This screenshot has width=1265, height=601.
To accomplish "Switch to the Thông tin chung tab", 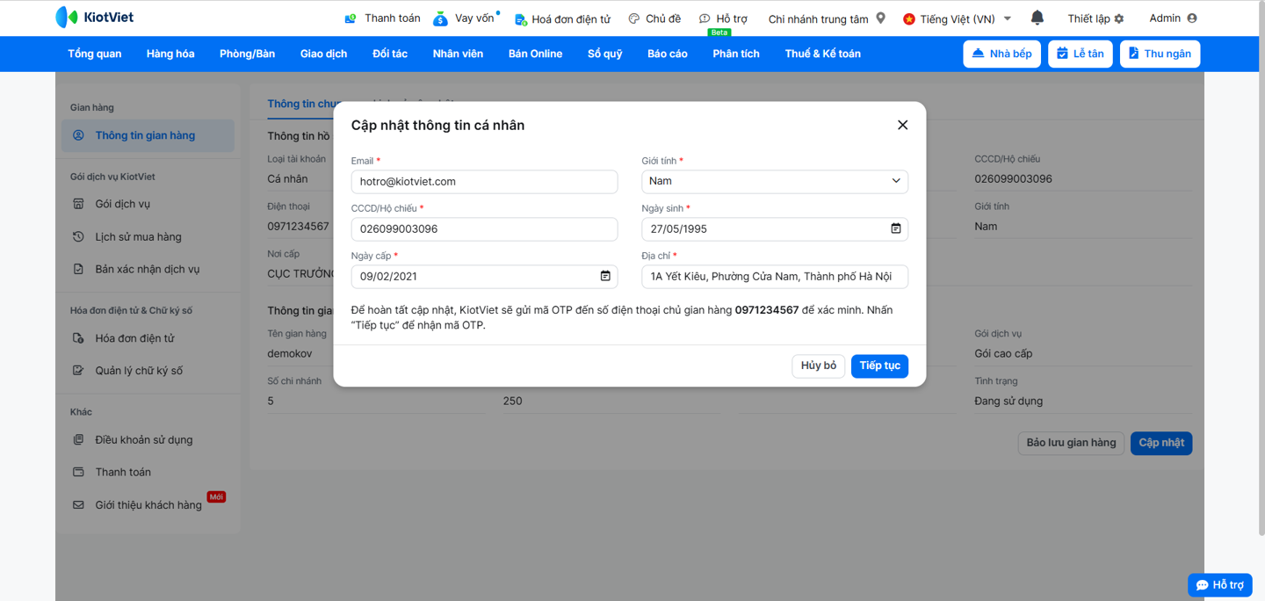I will [x=301, y=104].
